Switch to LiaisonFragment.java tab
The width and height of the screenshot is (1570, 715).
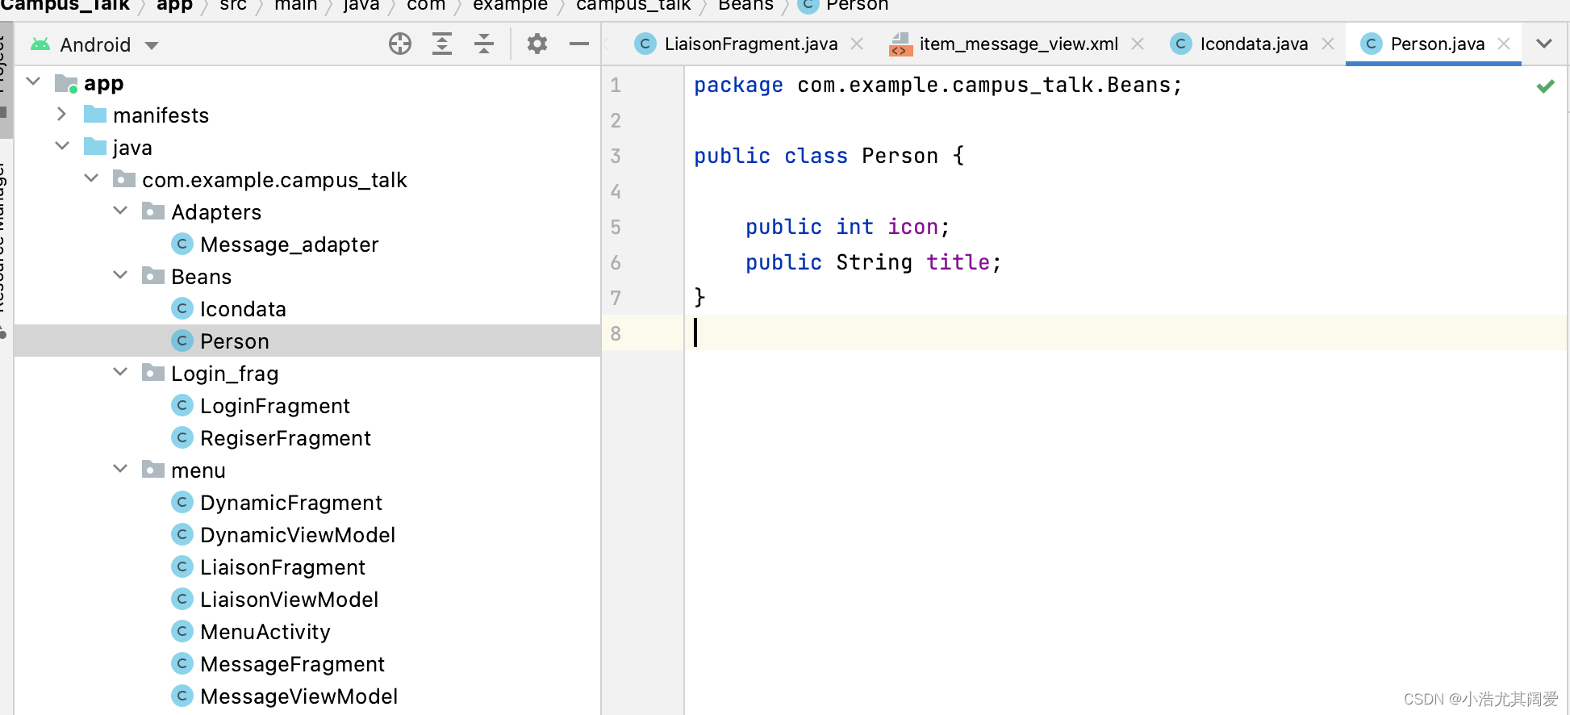pos(751,44)
